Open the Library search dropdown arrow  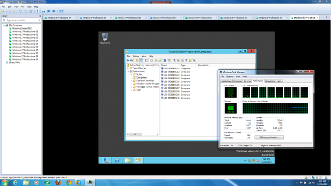point(39,20)
